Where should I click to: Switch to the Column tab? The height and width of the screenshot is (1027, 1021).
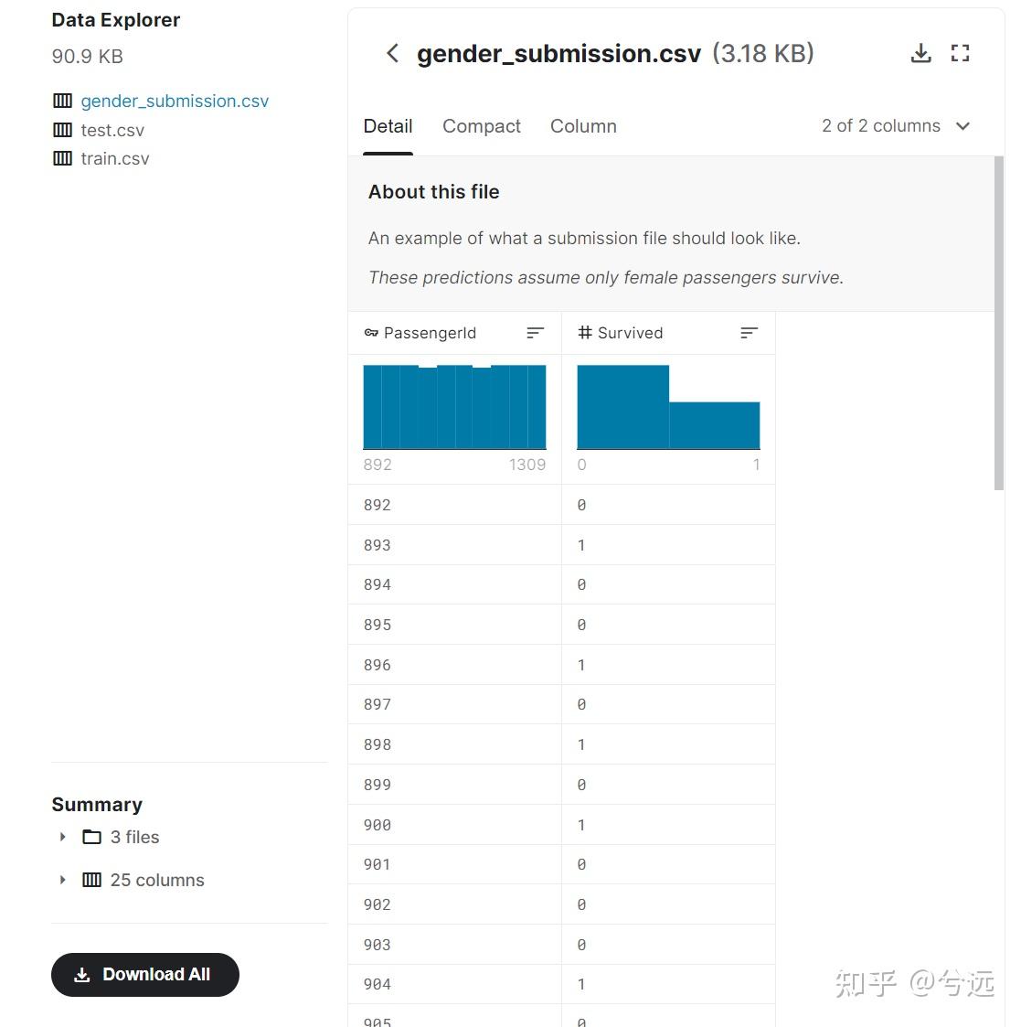coord(583,126)
